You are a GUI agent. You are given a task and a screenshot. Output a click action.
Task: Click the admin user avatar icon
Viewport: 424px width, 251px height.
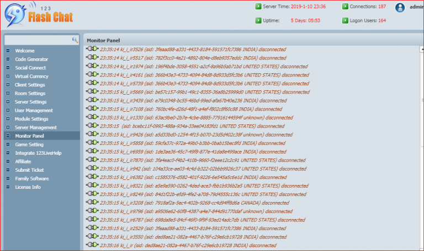coord(400,8)
